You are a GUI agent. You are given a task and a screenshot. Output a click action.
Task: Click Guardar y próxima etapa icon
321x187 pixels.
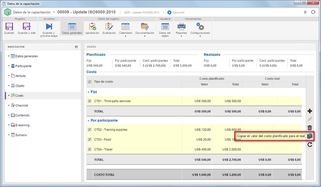pos(49,27)
